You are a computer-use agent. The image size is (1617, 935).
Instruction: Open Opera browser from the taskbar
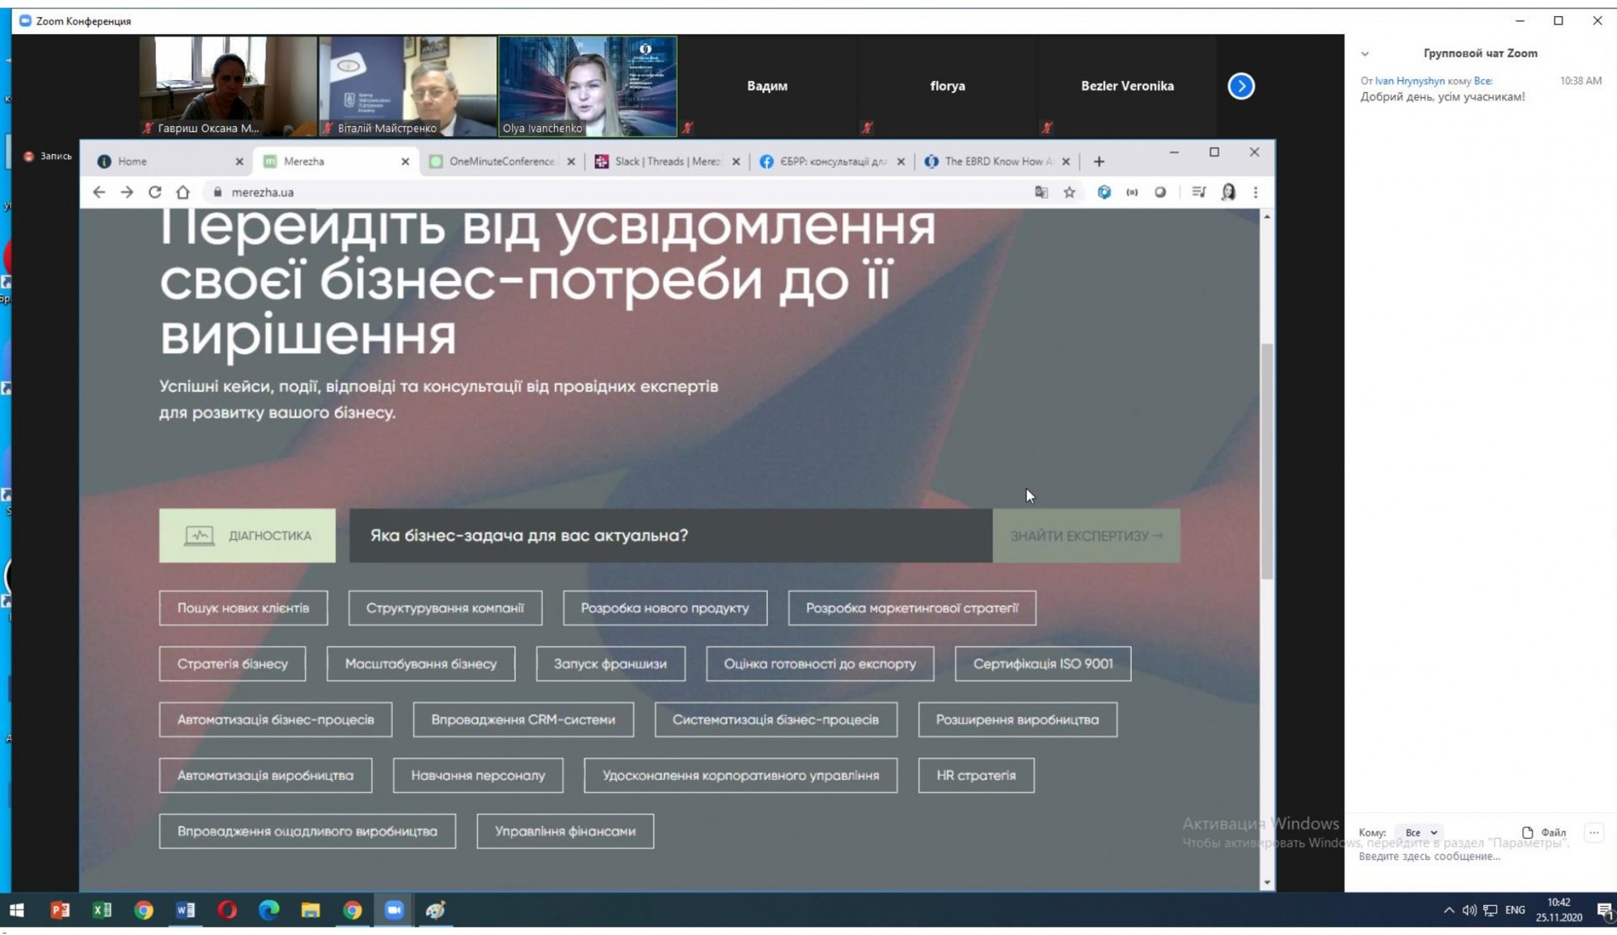click(227, 910)
